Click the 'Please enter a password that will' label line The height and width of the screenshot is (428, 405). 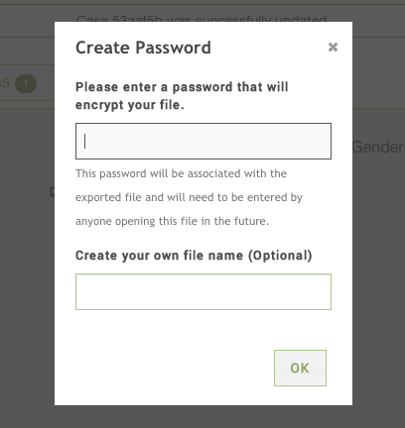pos(182,87)
